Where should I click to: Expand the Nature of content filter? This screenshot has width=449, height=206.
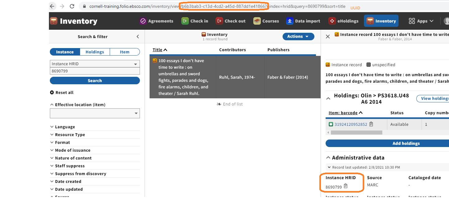(x=71, y=158)
